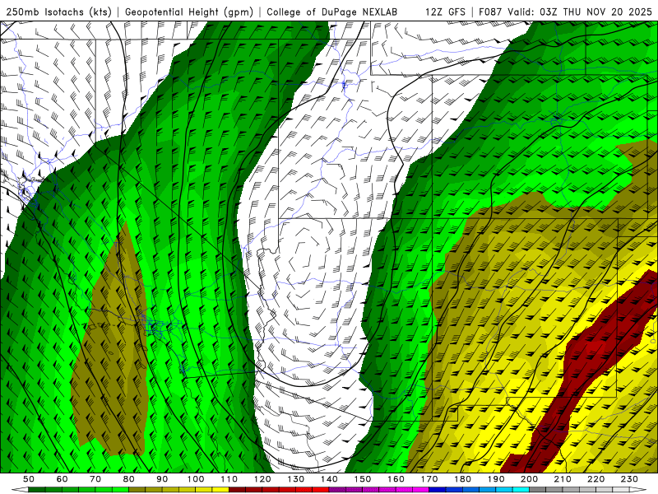
Task: Click the 150 knot legend label
Action: pos(363,479)
